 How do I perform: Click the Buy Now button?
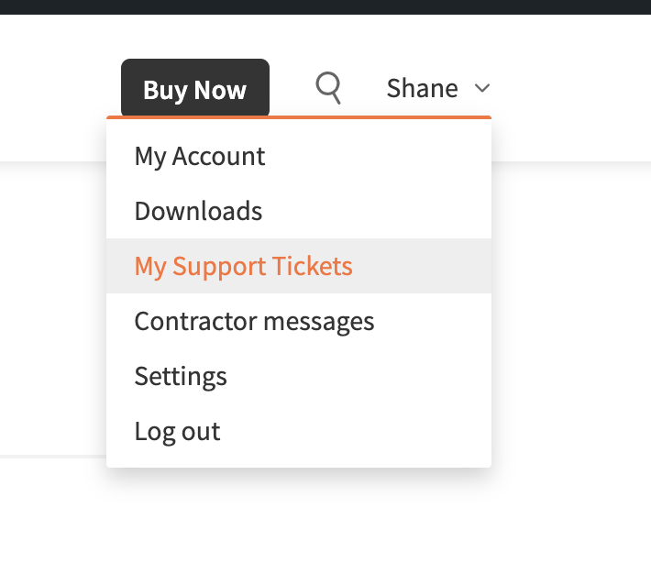pyautogui.click(x=195, y=88)
